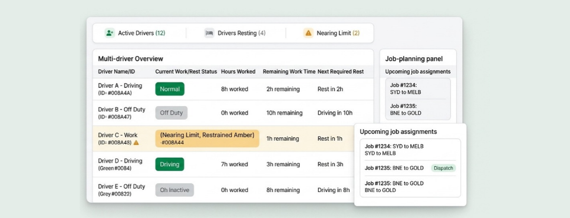The image size is (570, 218).
Task: Open the Active Drivers (12) filter
Action: point(135,33)
